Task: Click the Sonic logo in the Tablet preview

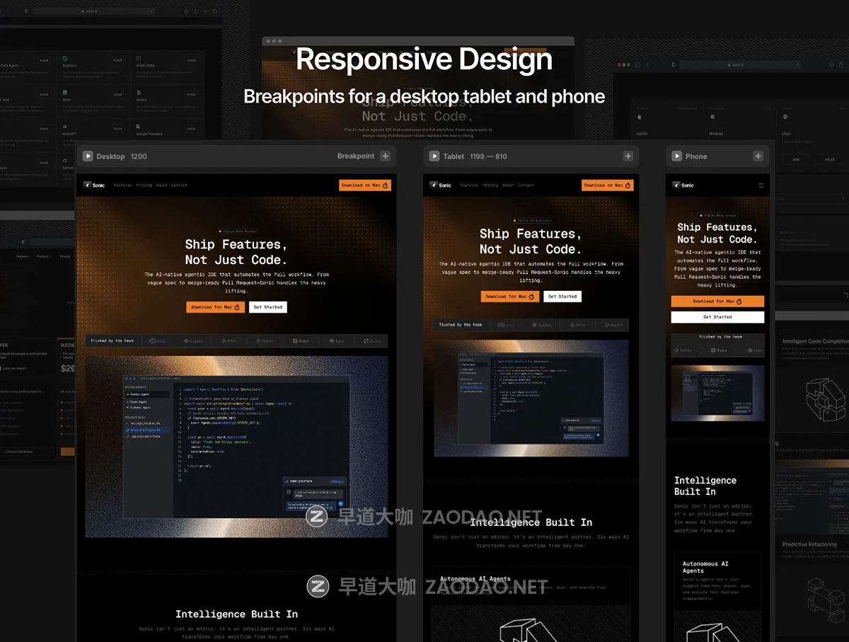Action: [x=441, y=185]
